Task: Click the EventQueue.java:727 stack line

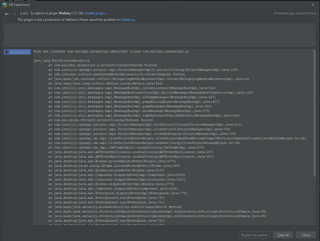Action: [x=106, y=198]
